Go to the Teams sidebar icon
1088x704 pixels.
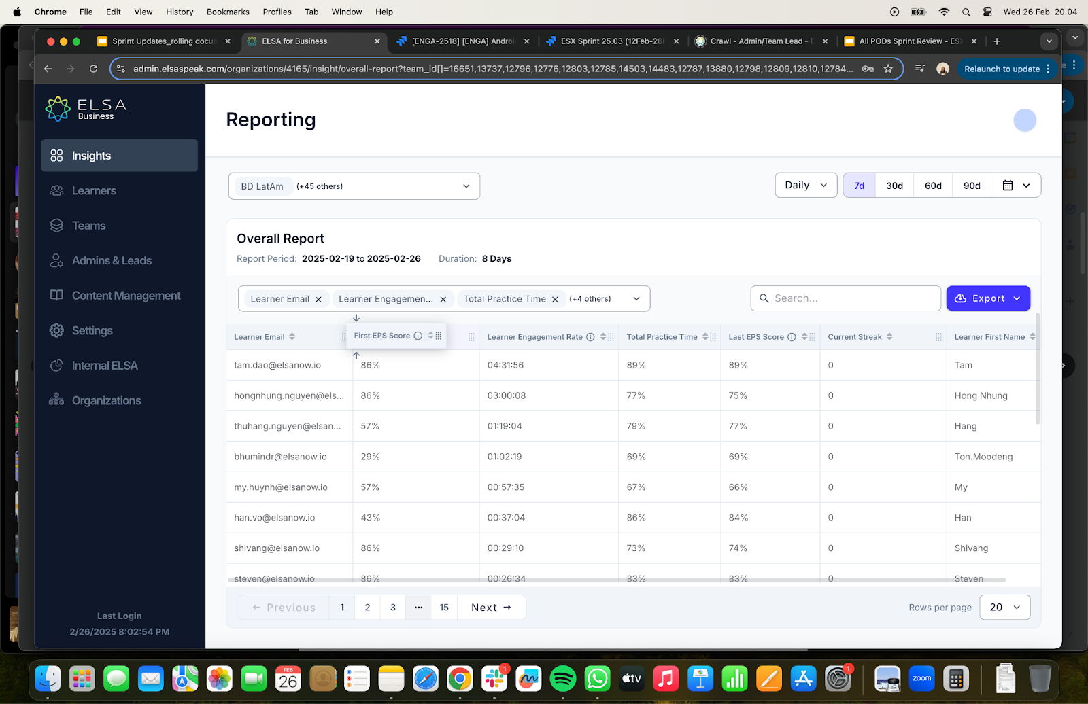click(56, 226)
